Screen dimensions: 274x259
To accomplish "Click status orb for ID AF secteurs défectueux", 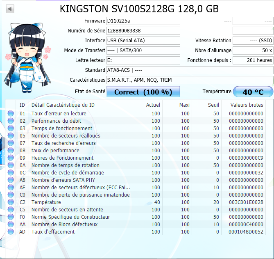I will (x=11, y=187).
